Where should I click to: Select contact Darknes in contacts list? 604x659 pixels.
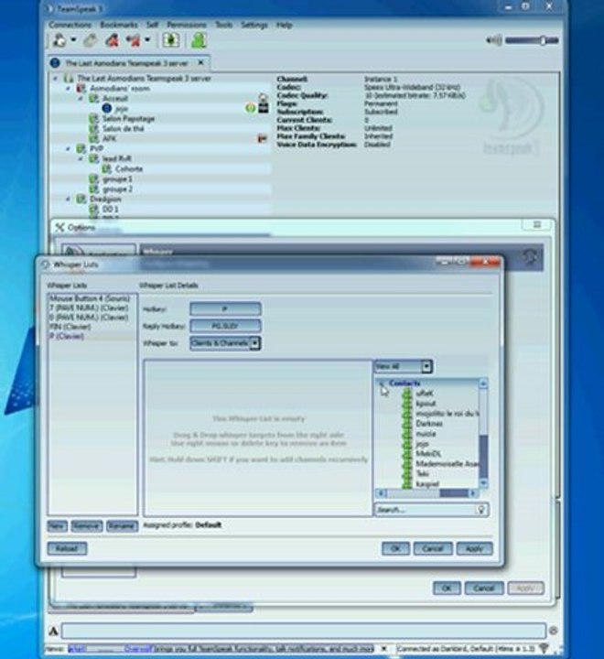tap(429, 424)
